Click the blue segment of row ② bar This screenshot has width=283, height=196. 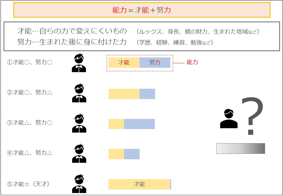pyautogui.click(x=147, y=94)
